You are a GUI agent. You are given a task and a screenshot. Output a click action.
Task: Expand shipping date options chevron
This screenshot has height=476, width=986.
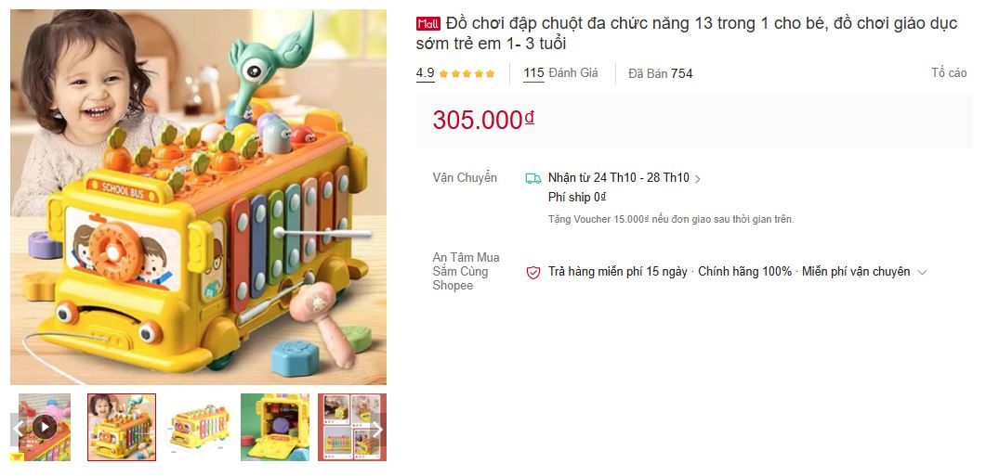coord(697,179)
